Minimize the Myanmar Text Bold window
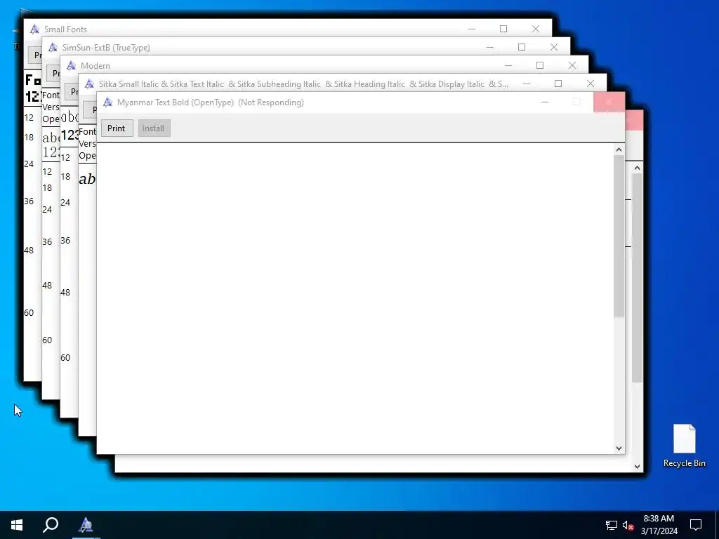Image resolution: width=719 pixels, height=539 pixels. pos(545,102)
